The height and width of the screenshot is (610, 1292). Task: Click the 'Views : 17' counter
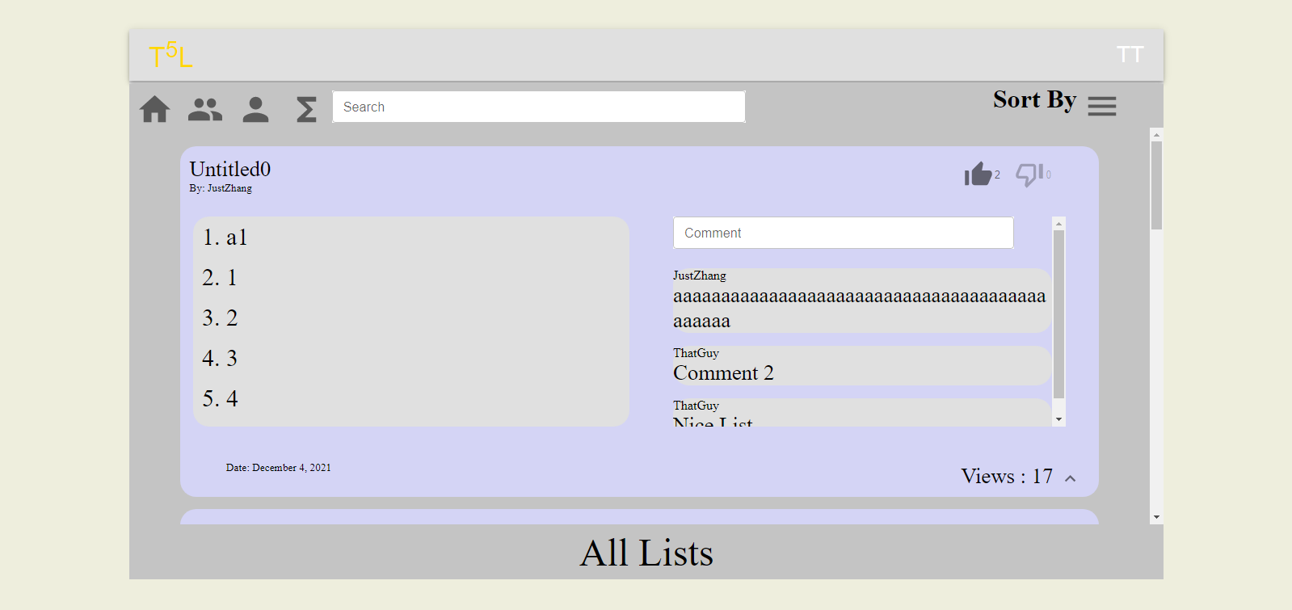pos(1007,477)
